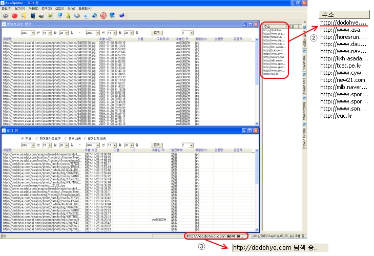Open start year dropdown in fingerprint window
Image resolution: width=374 pixels, height=256 pixels.
pyautogui.click(x=33, y=32)
